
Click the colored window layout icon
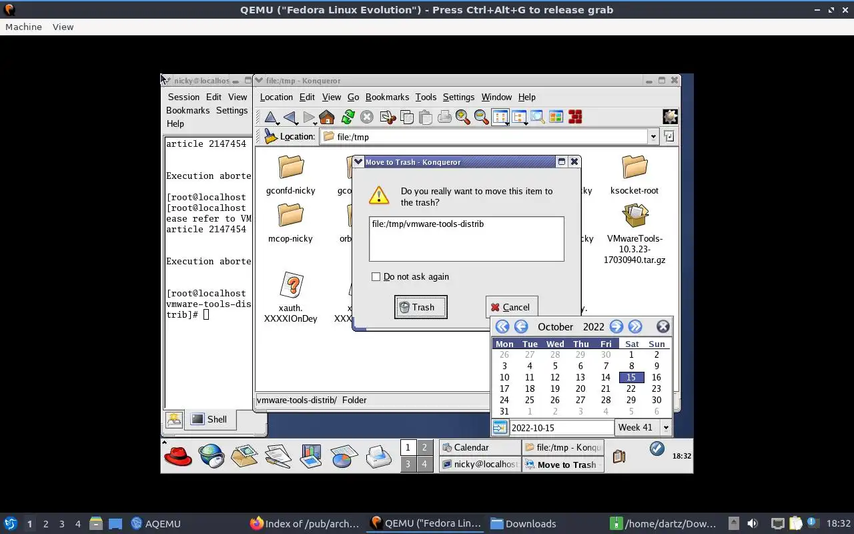556,117
